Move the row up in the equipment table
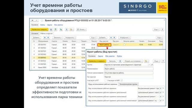 click(x=45, y=37)
